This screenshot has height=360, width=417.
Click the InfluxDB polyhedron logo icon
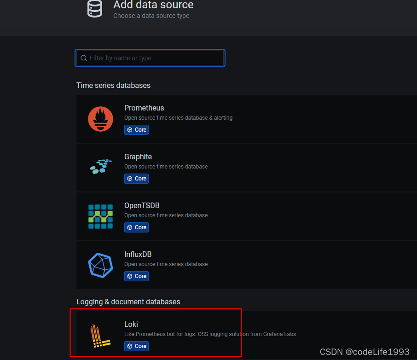click(x=100, y=265)
